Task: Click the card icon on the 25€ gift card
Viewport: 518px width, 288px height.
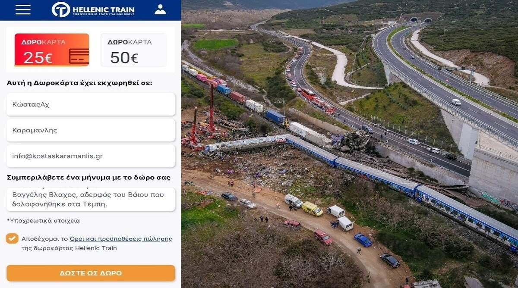Action: pyautogui.click(x=79, y=56)
